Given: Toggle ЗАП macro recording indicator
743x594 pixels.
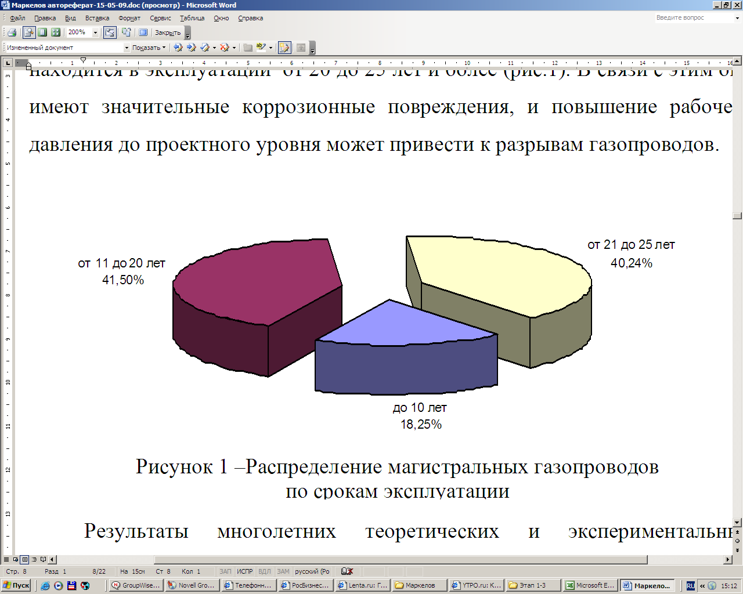Looking at the screenshot, I should coord(225,571).
